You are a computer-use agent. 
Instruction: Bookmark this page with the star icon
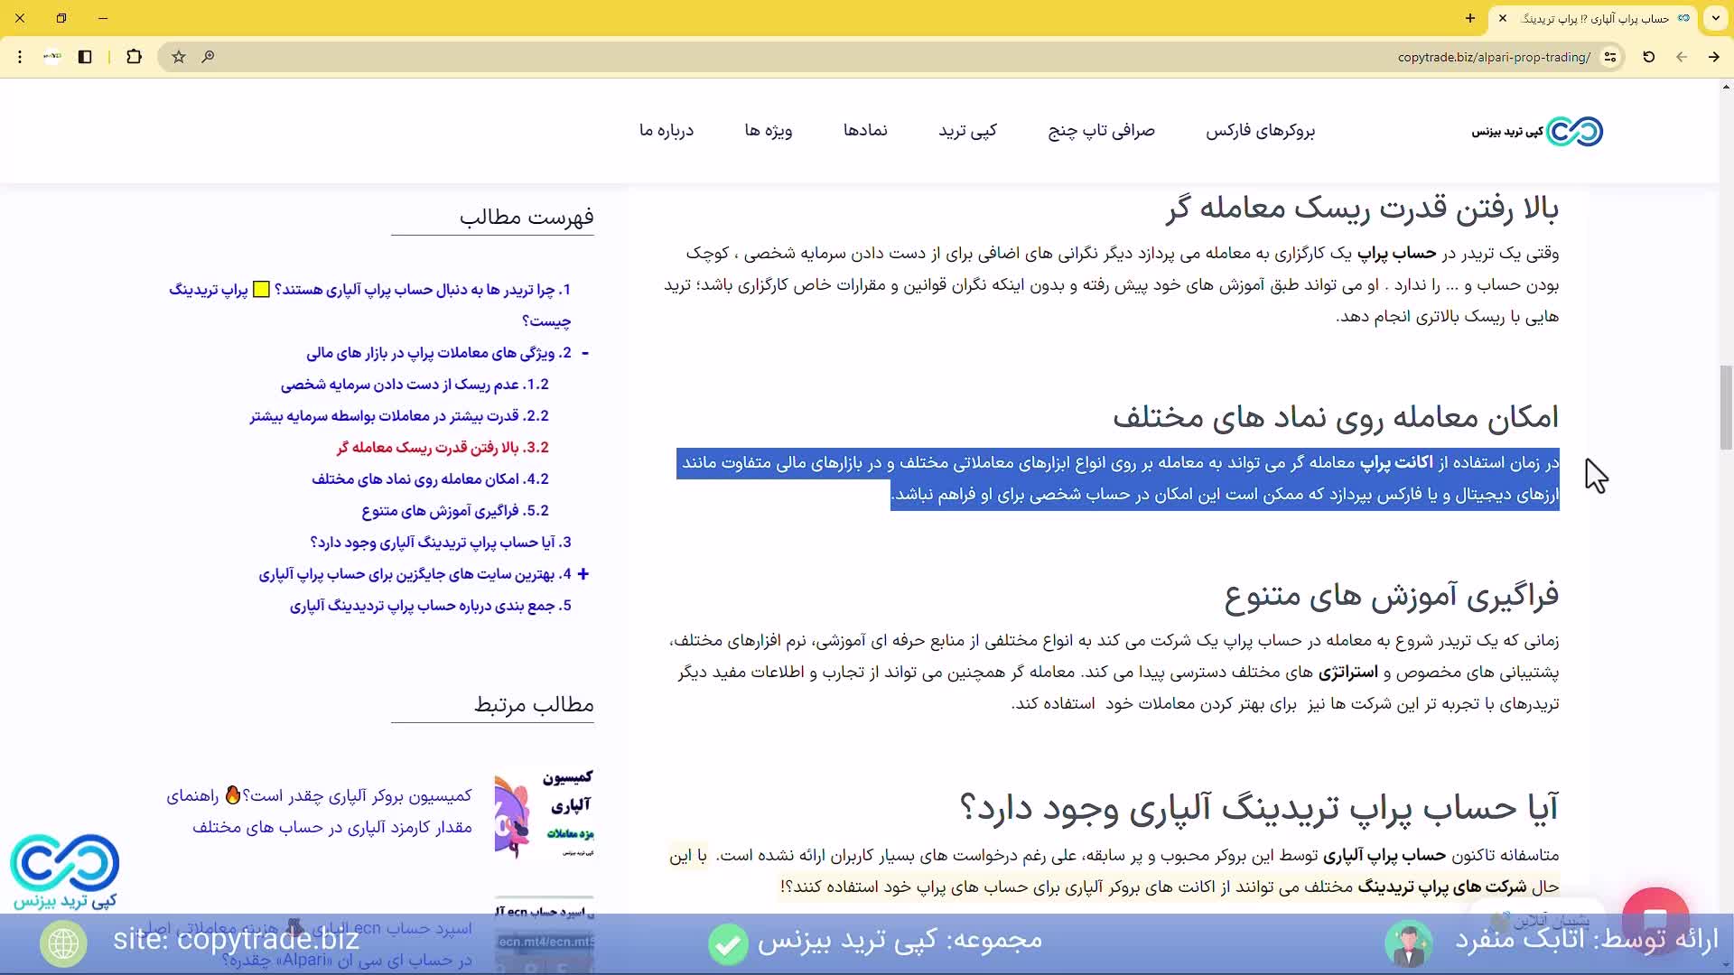click(x=179, y=57)
